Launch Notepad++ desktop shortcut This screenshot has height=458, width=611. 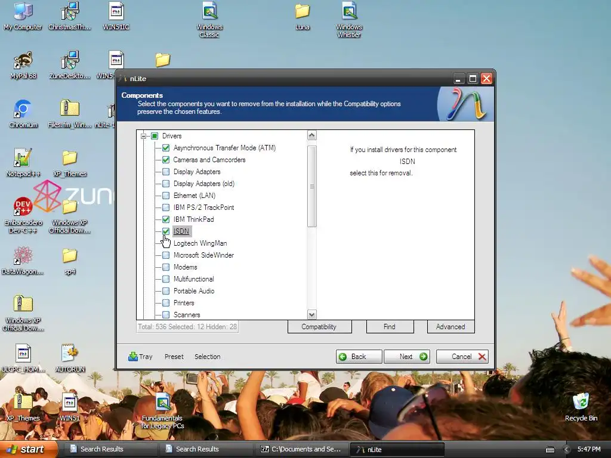pyautogui.click(x=23, y=163)
